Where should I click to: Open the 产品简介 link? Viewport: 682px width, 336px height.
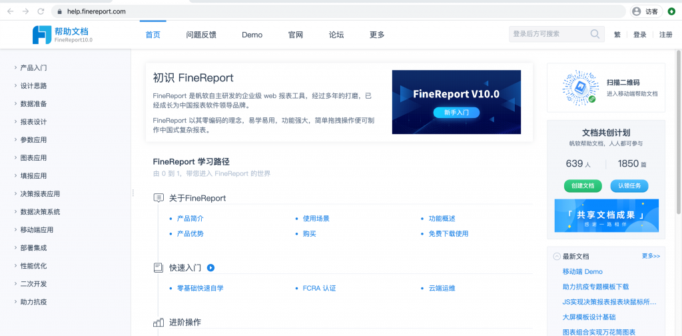pyautogui.click(x=190, y=219)
